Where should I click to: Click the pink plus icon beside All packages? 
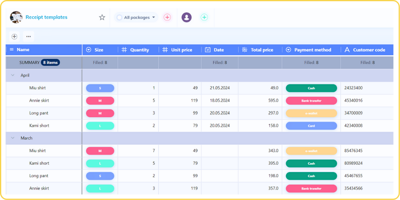point(167,17)
